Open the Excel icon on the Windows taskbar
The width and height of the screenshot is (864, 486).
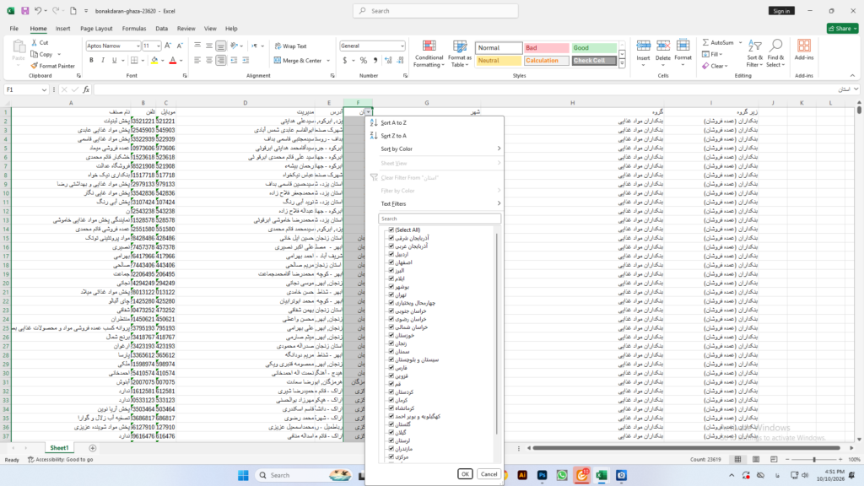[x=601, y=476]
